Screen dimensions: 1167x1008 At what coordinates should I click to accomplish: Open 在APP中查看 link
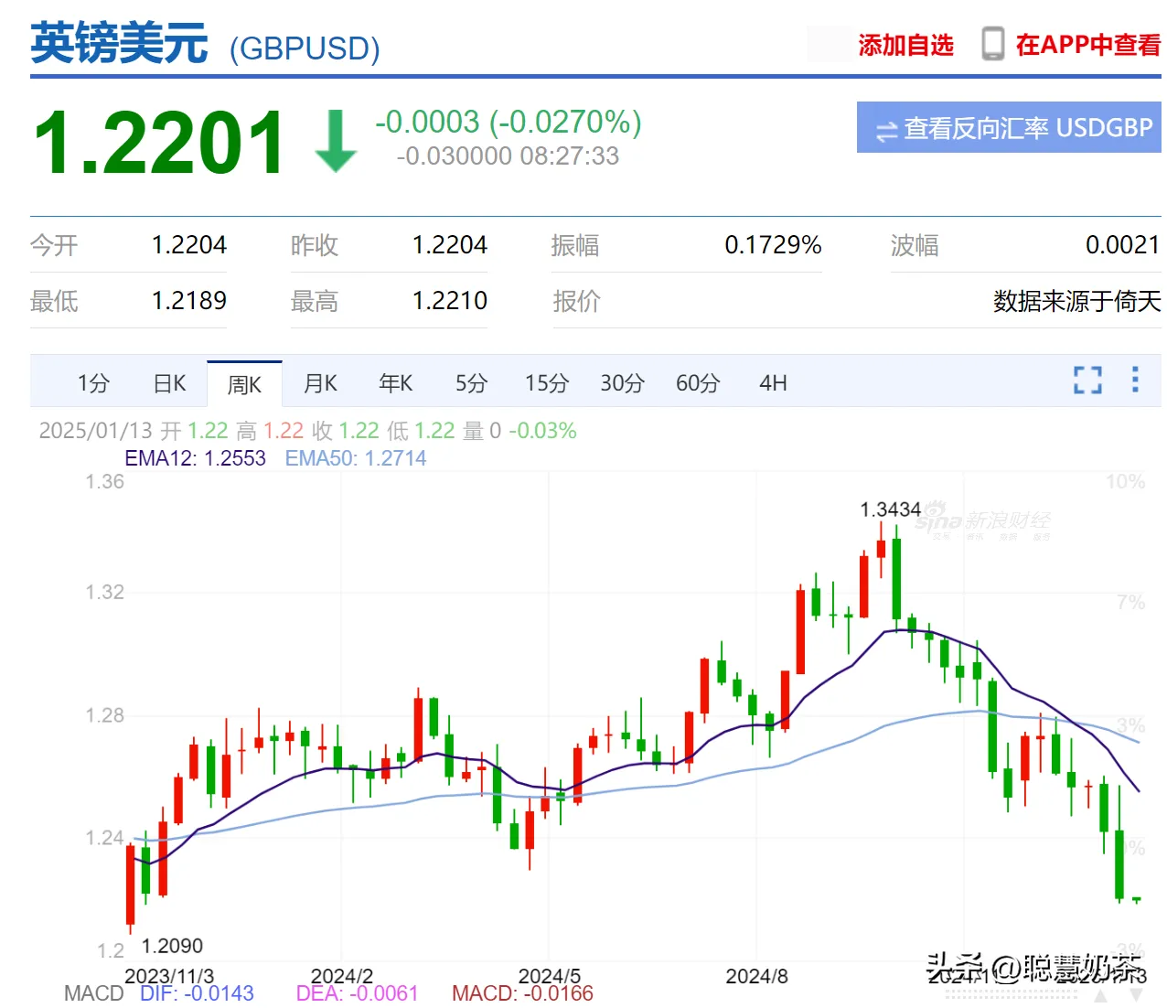pyautogui.click(x=1088, y=45)
